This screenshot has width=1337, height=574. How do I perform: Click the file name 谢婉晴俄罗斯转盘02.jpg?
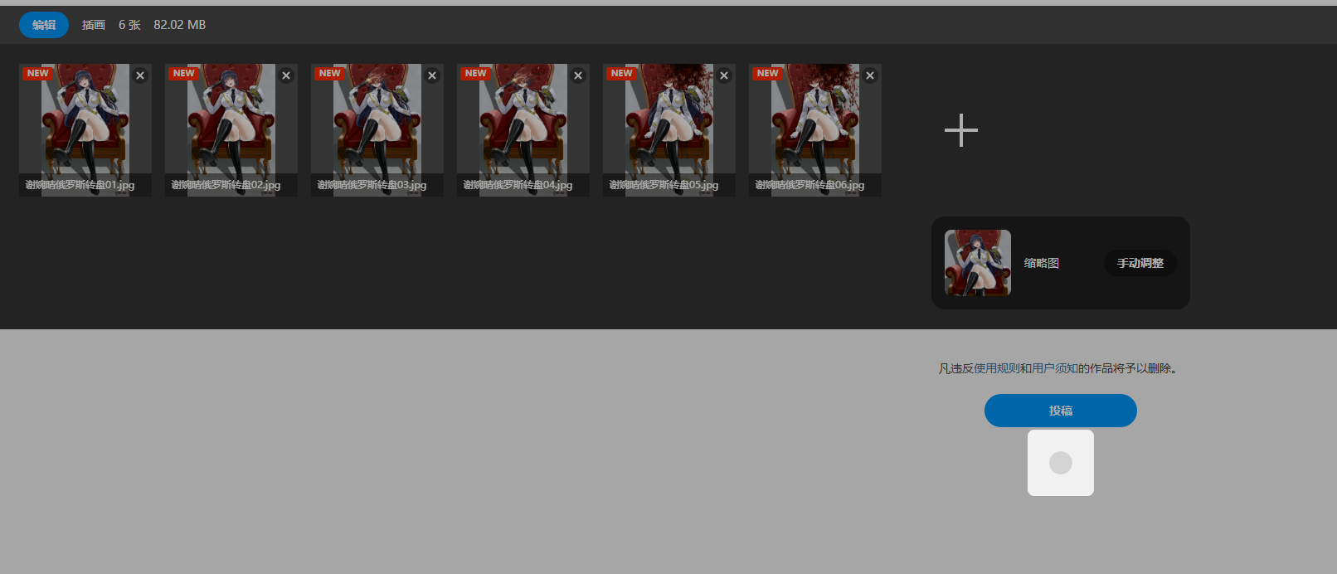click(226, 185)
